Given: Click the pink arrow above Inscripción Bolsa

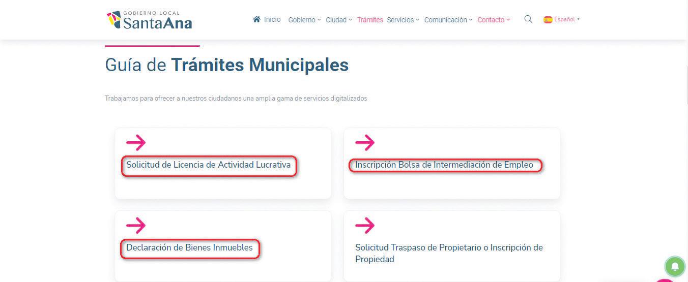Looking at the screenshot, I should [x=365, y=143].
